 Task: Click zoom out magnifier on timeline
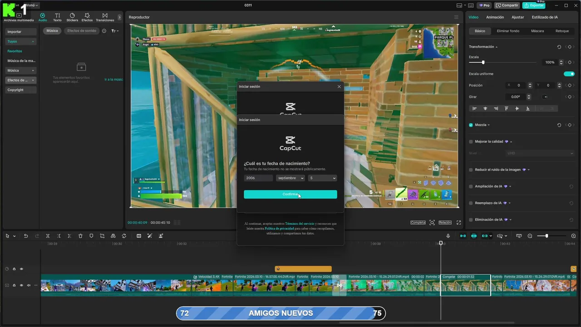coord(530,236)
